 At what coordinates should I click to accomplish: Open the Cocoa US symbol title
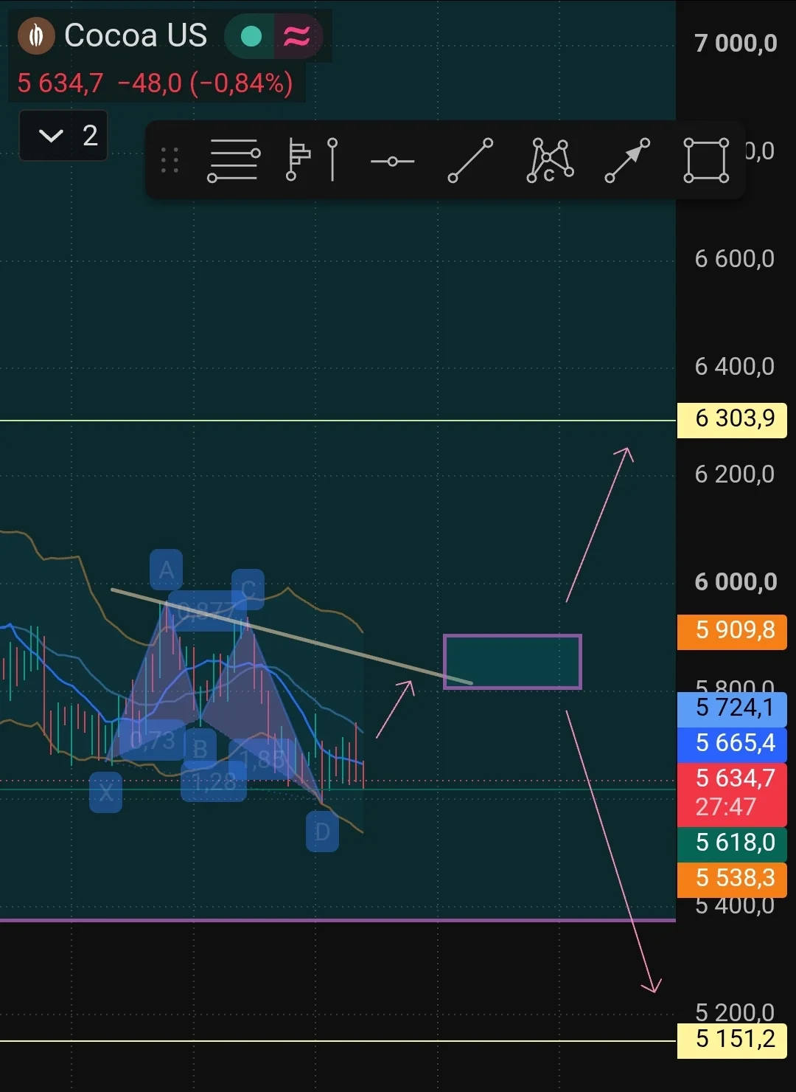click(136, 35)
